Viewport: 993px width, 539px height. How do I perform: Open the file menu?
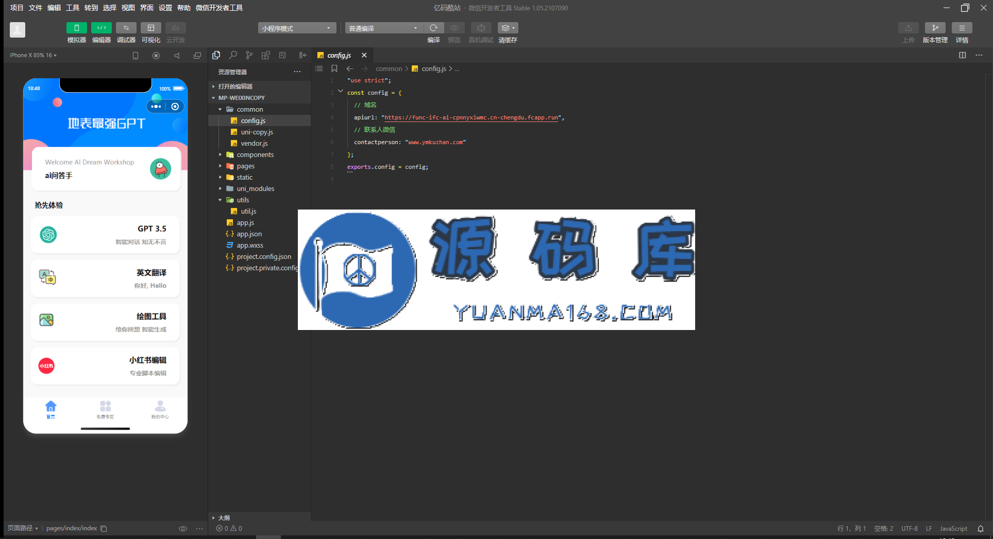click(36, 8)
